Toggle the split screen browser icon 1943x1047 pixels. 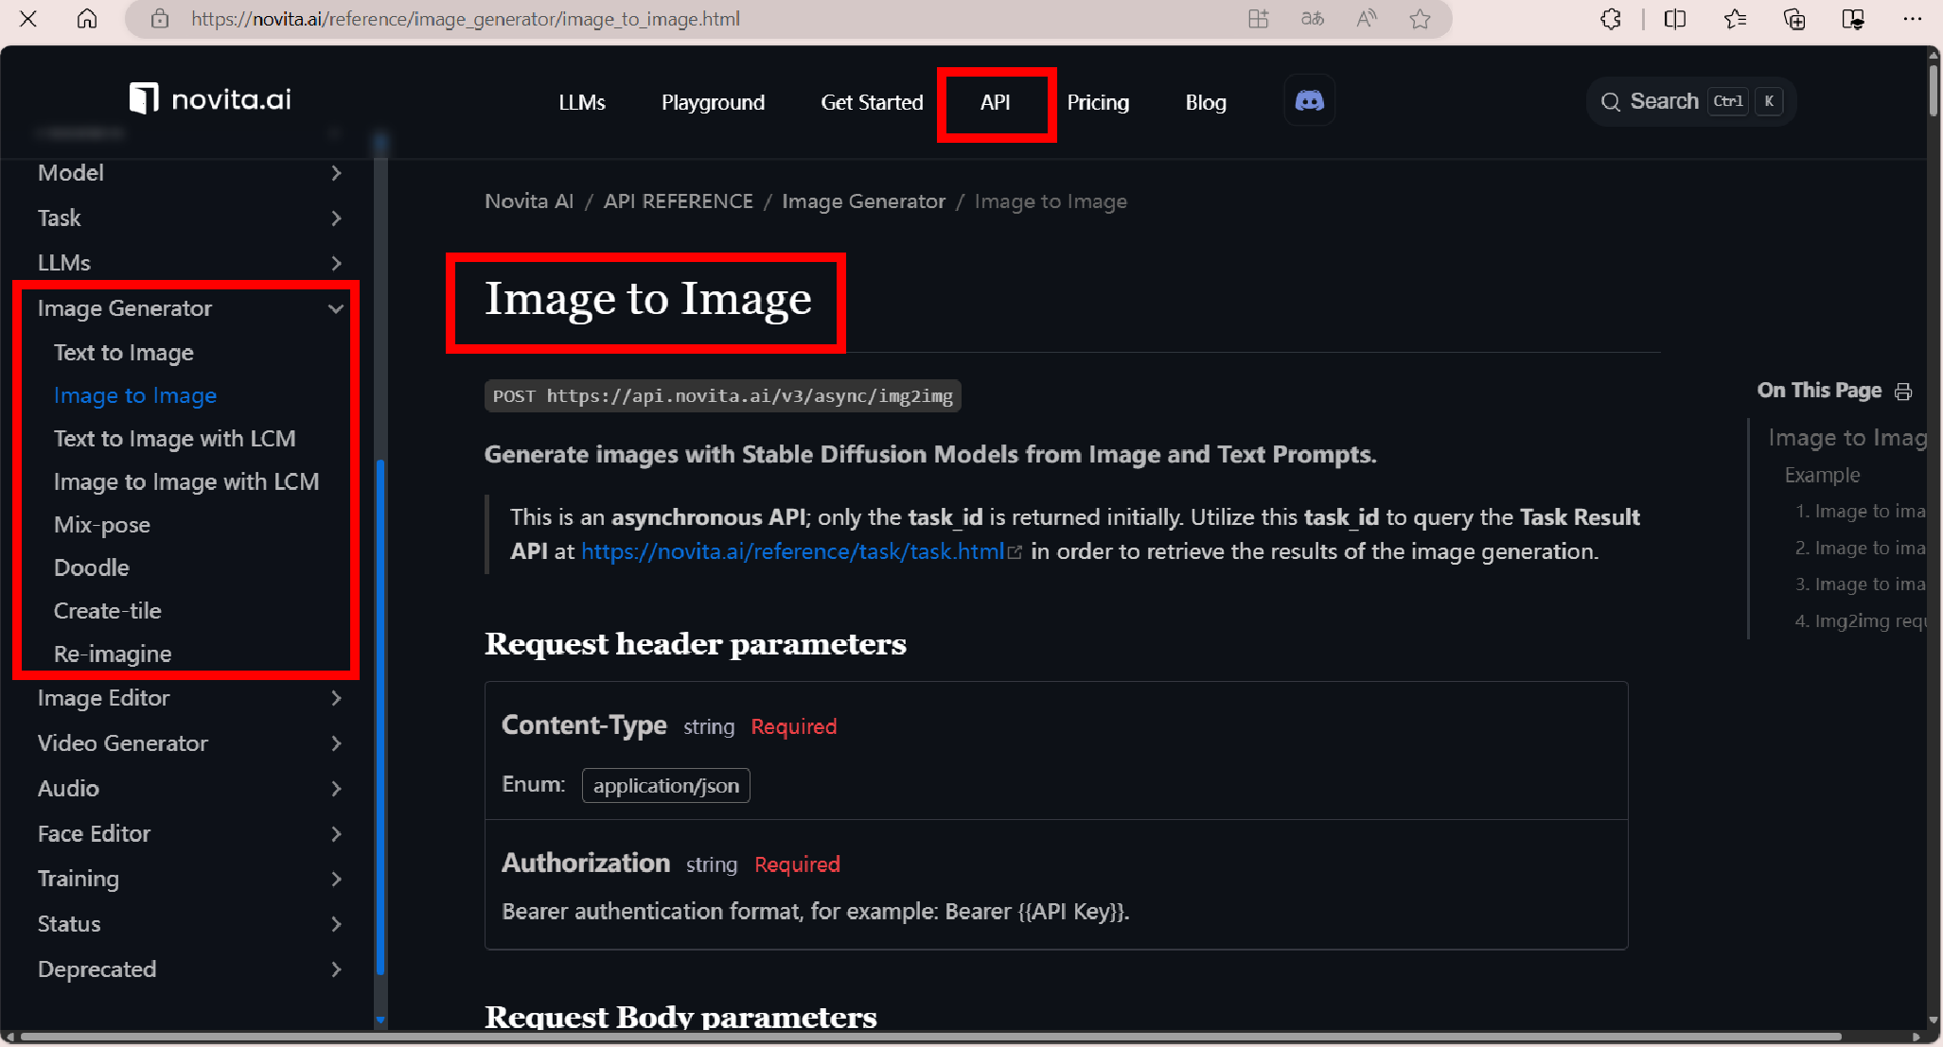(1674, 19)
